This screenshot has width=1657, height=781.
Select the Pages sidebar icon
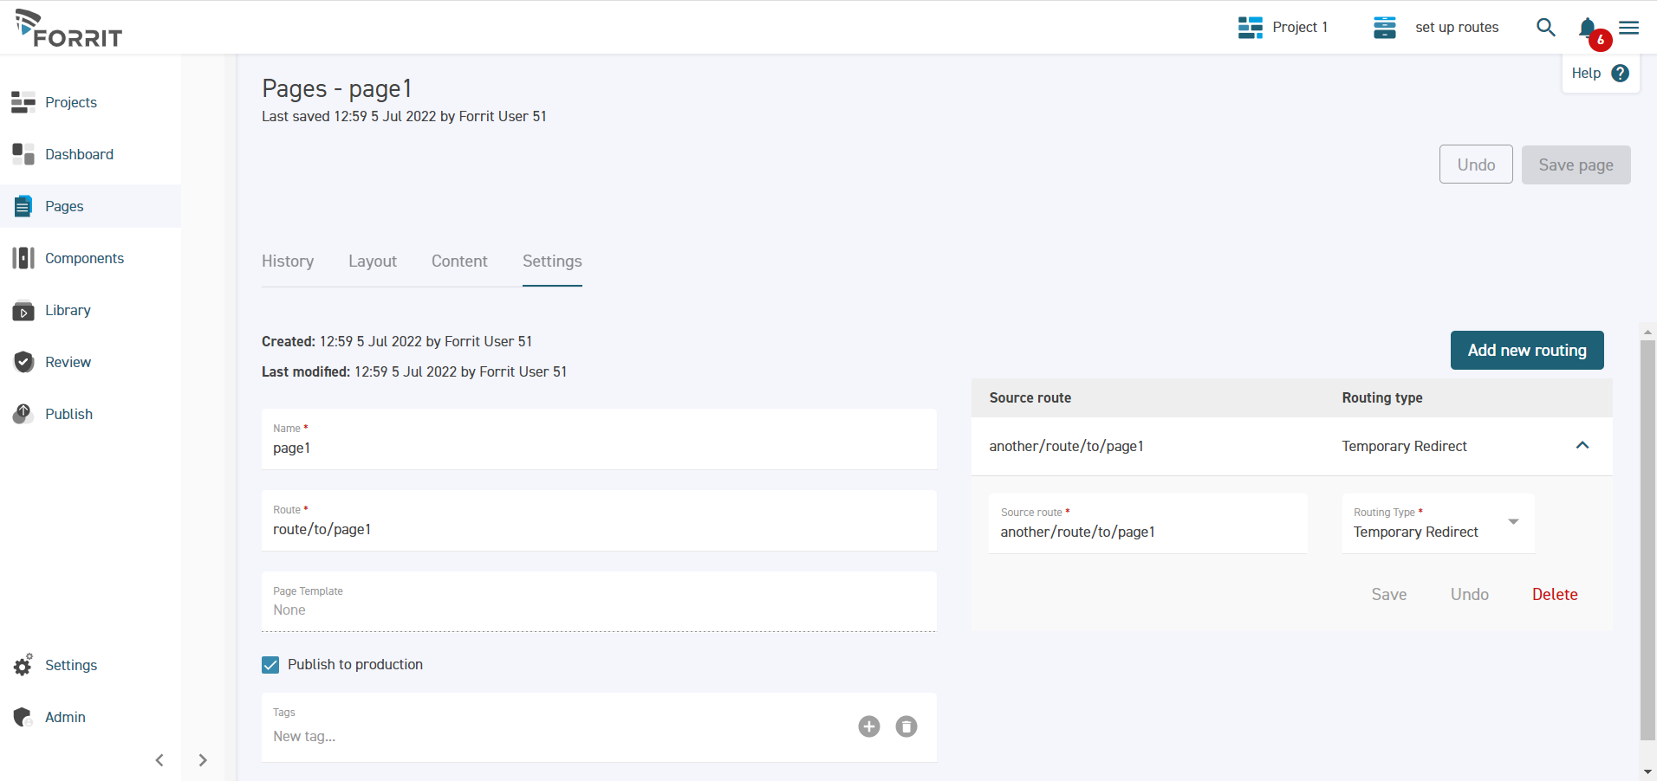click(23, 206)
